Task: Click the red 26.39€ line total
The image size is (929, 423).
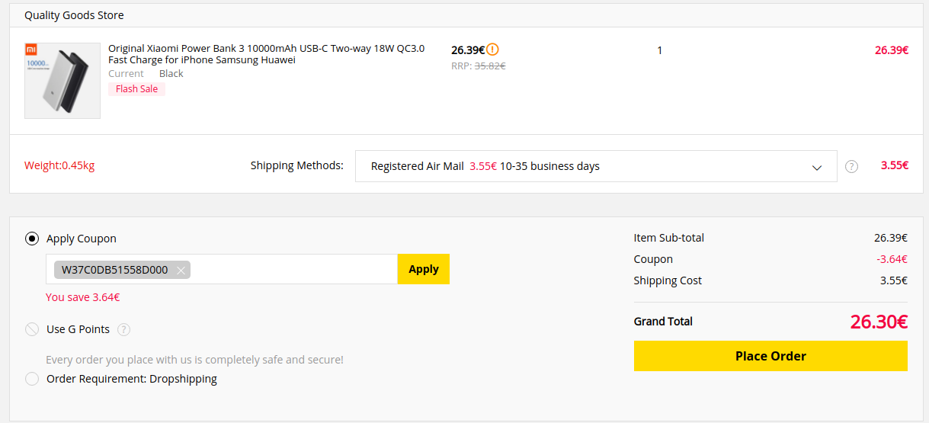Action: pyautogui.click(x=892, y=50)
